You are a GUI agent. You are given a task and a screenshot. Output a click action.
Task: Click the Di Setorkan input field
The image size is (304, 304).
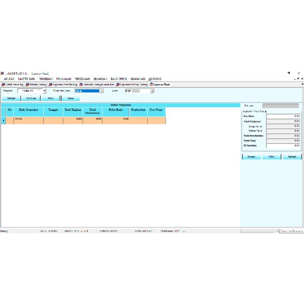pos(283,146)
